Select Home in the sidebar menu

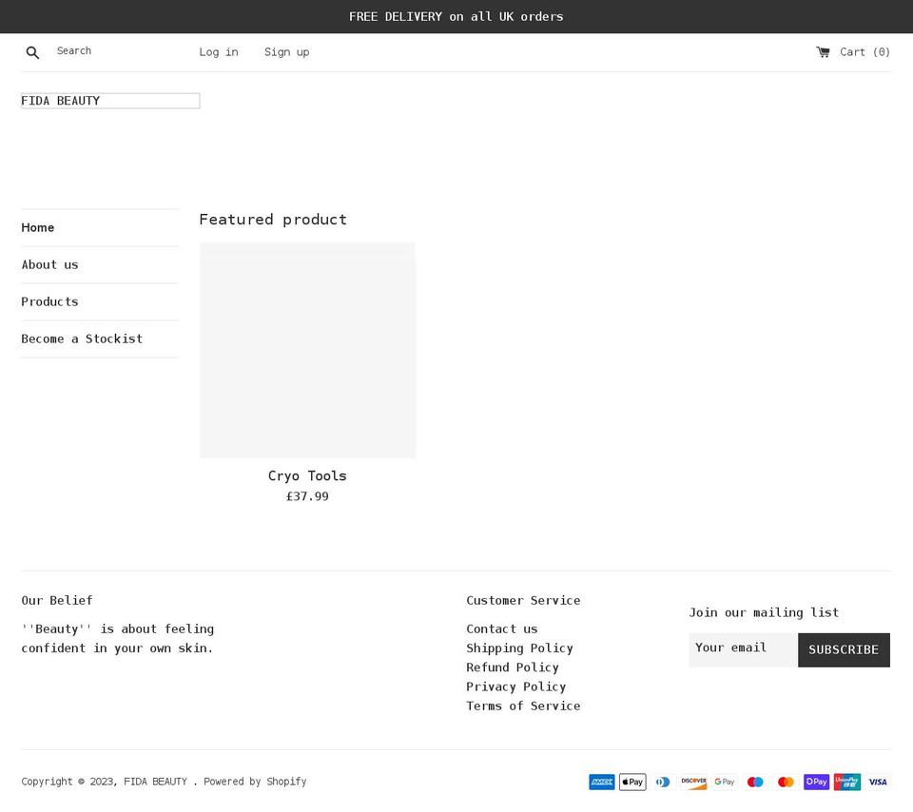pos(38,227)
